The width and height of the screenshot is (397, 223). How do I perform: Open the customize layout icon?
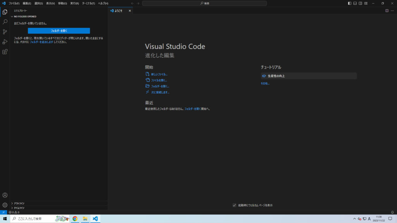pyautogui.click(x=366, y=3)
